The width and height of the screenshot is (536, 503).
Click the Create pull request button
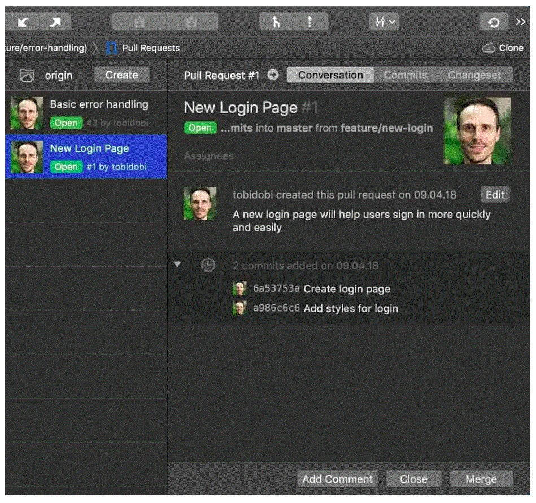pos(121,75)
